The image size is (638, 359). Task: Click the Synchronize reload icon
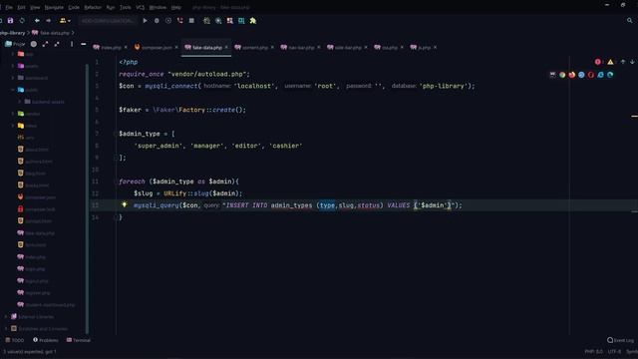click(22, 21)
